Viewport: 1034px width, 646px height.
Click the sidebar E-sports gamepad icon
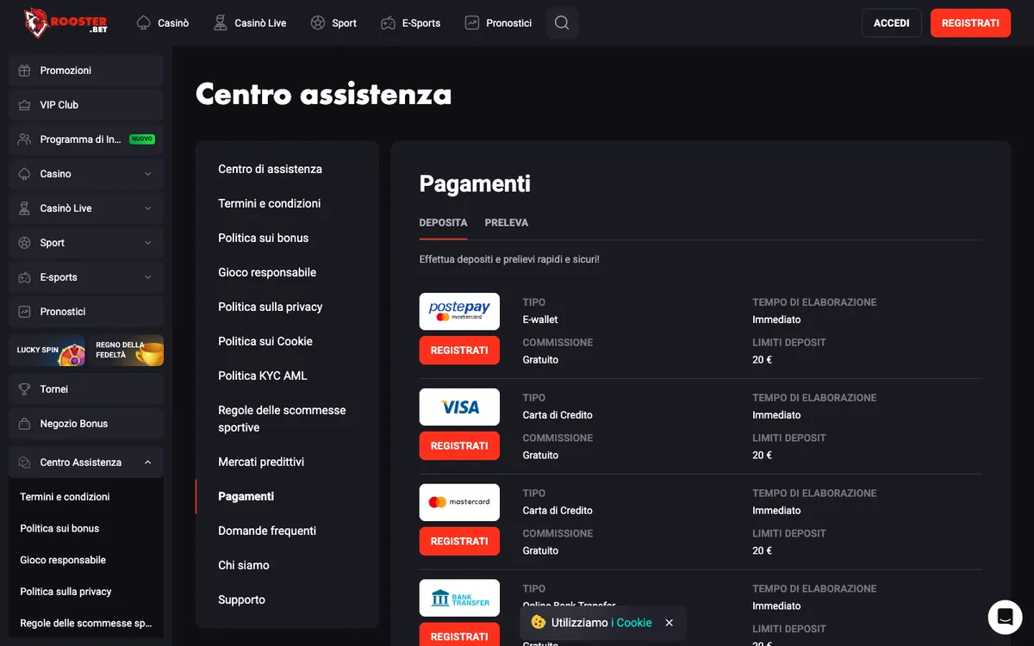[24, 277]
